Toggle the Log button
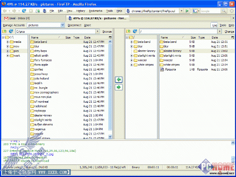 [x=214, y=25]
